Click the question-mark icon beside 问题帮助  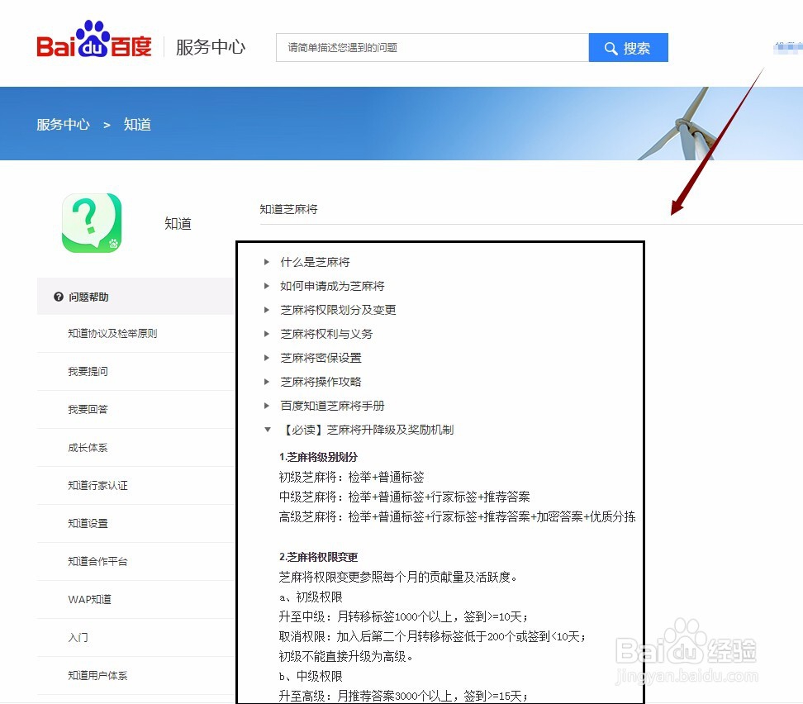pos(59,297)
